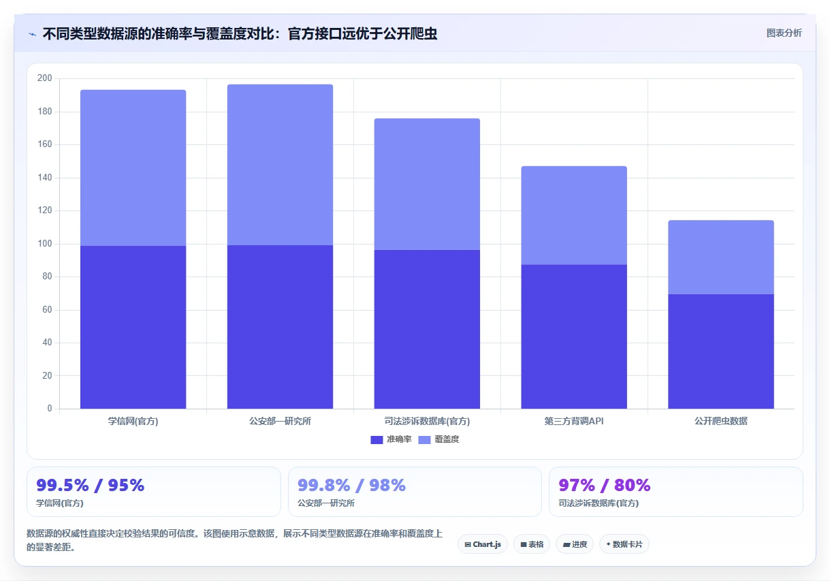
Task: Click the 覆盖度 legend label
Action: click(x=447, y=440)
